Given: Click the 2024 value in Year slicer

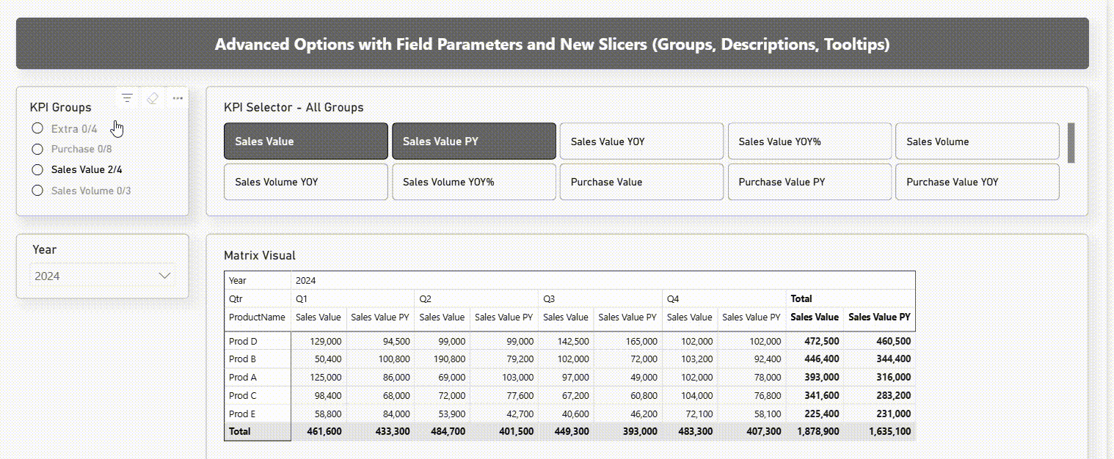Looking at the screenshot, I should [x=48, y=276].
